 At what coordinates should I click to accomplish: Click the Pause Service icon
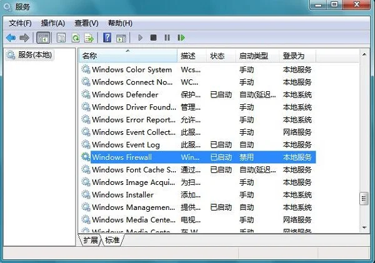coord(167,37)
